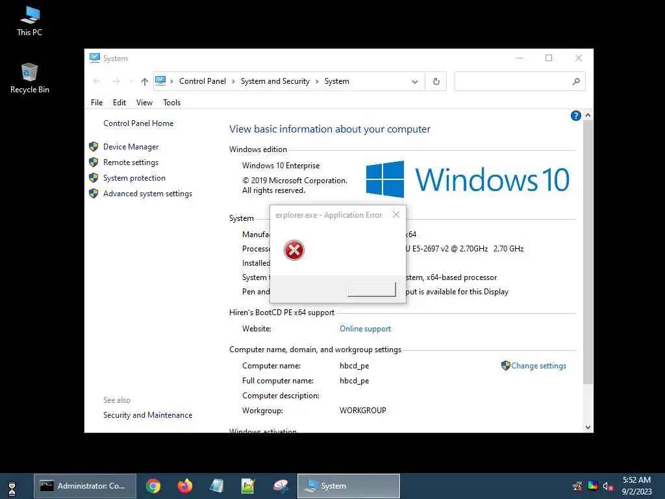
Task: Click the Computer name value hbcd_pe
Action: [x=354, y=366]
